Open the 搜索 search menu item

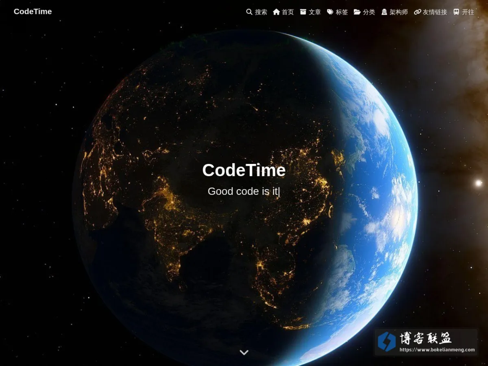coord(257,12)
